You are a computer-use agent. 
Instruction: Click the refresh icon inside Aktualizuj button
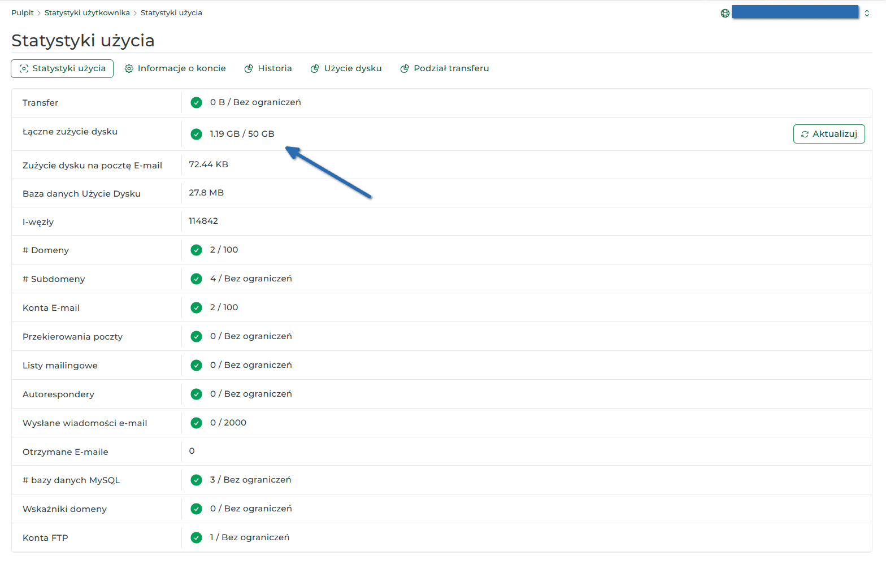point(805,134)
